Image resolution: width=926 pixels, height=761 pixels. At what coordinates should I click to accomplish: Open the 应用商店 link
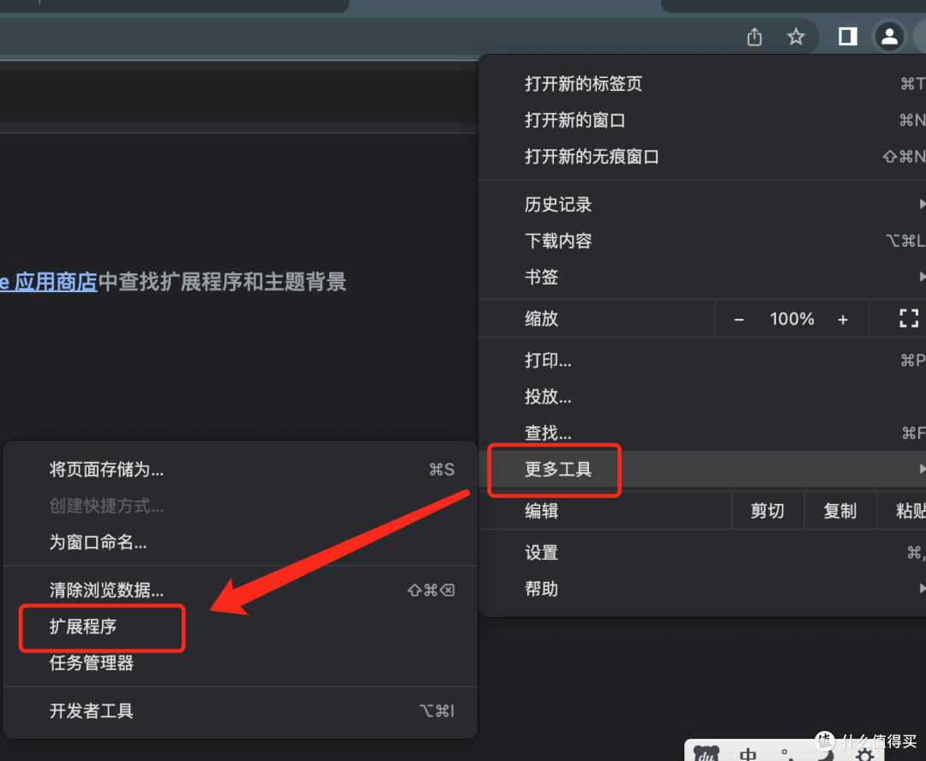pos(54,281)
